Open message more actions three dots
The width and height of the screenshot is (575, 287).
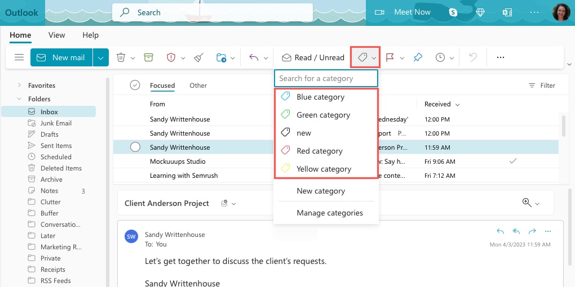(x=549, y=231)
